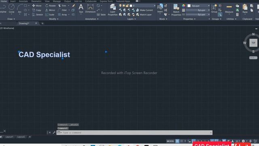Click Match Layer button
Viewport: 259px width, 146px height.
(x=144, y=15)
